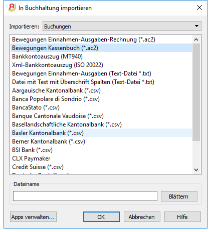Select Banca Popolare di Sondrio entry
Screen dimensions: 211x232
pos(101,99)
